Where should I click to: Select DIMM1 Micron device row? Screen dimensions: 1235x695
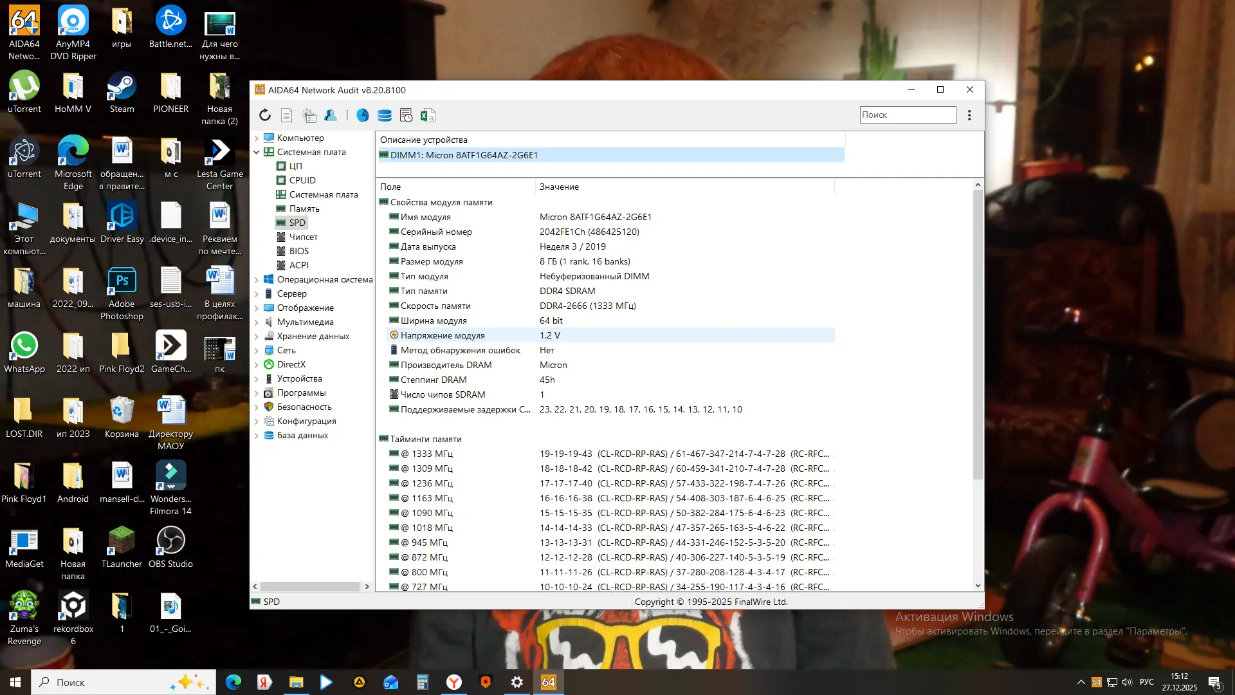pos(463,155)
